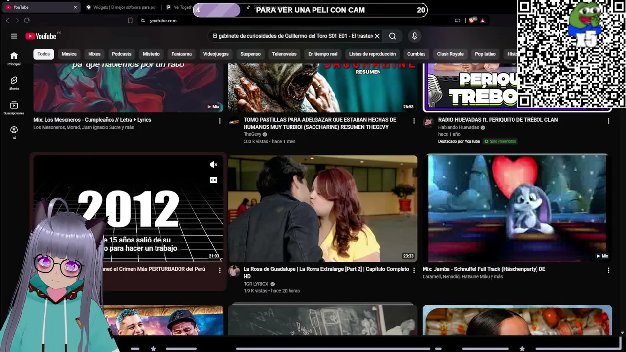Filter by the Cumbias chip
Screen dimensions: 626x352
point(416,54)
